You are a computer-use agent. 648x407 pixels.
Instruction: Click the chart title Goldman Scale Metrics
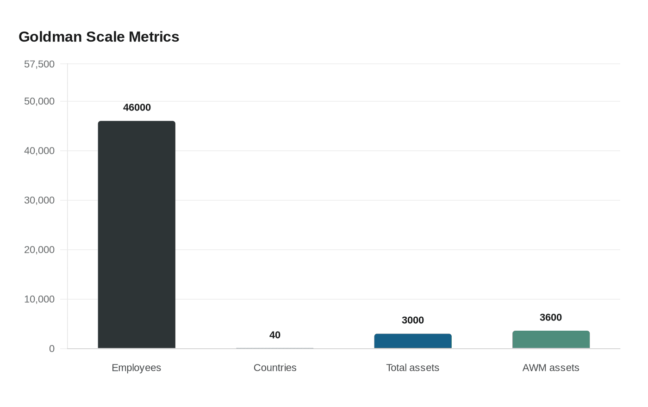click(99, 37)
